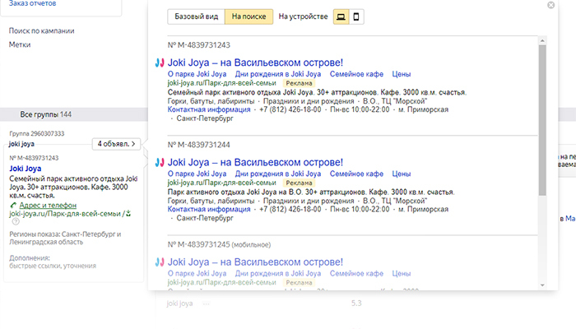Open ad M-4839731244 headline link
Screen dimensions: 576x329
(x=255, y=162)
